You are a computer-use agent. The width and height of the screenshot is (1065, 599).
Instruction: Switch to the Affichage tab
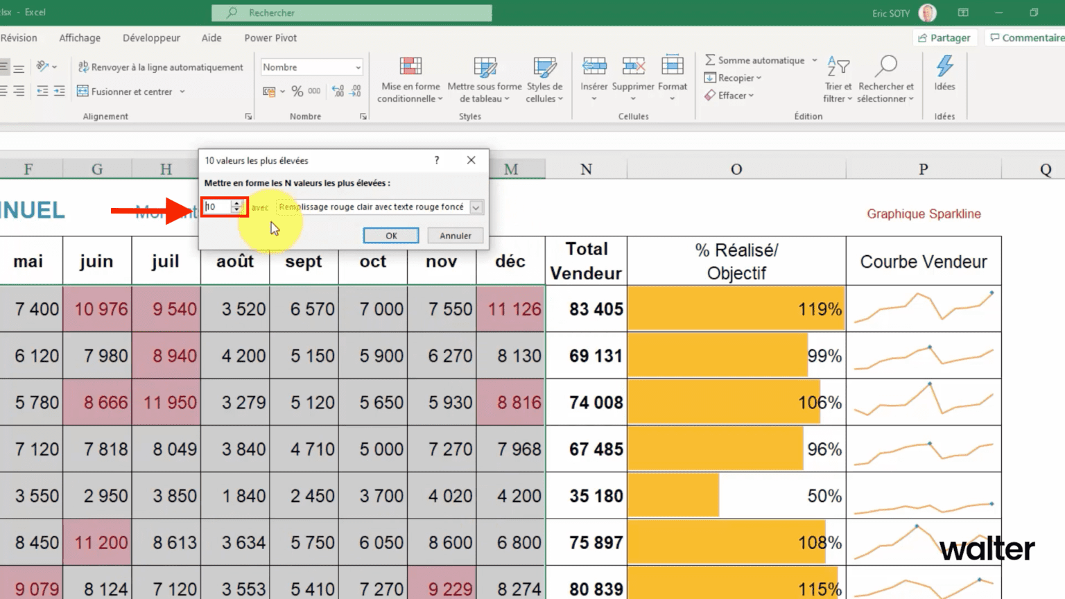point(80,38)
